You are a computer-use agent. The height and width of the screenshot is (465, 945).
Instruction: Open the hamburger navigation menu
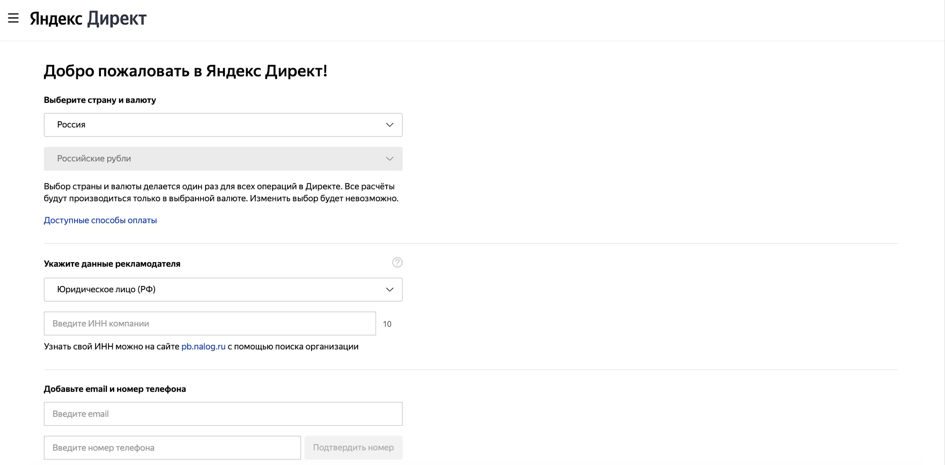[14, 19]
